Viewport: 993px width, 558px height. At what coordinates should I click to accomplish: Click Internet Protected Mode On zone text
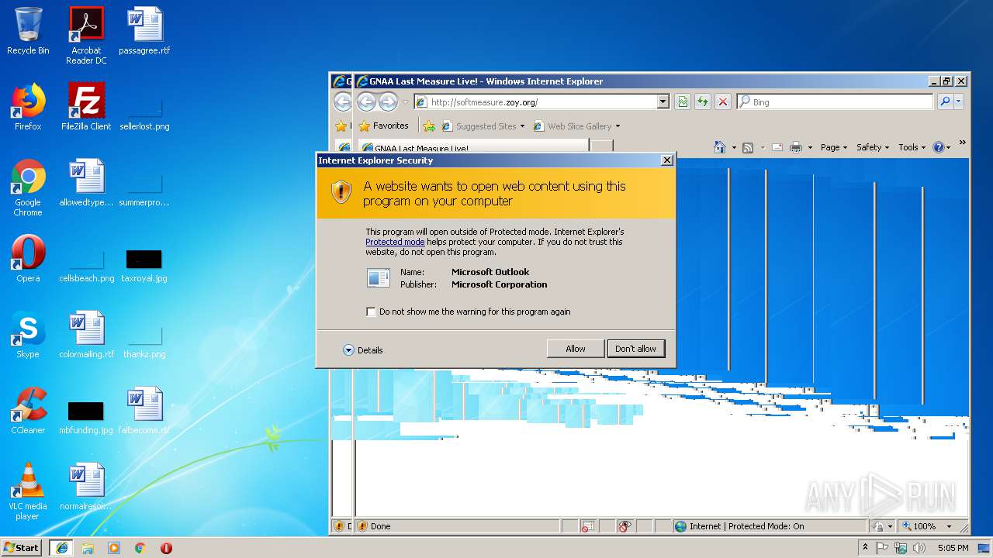746,526
